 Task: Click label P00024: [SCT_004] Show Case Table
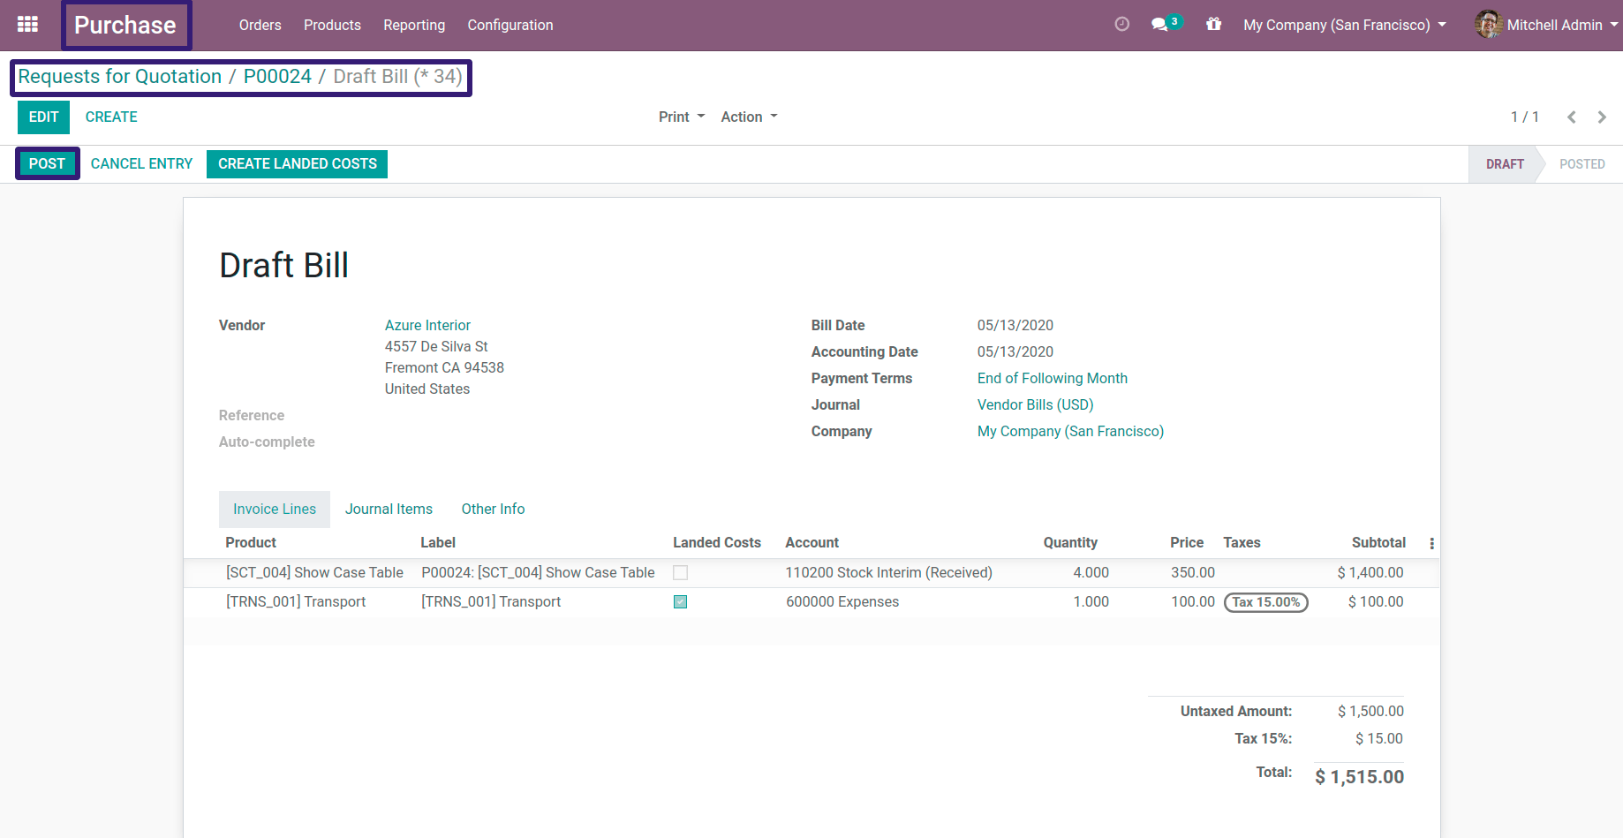point(538,573)
